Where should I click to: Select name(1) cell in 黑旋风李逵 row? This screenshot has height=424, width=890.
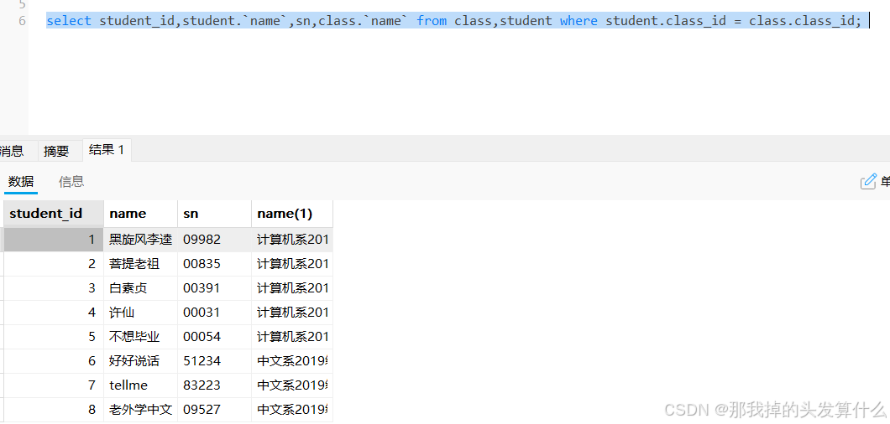[291, 240]
